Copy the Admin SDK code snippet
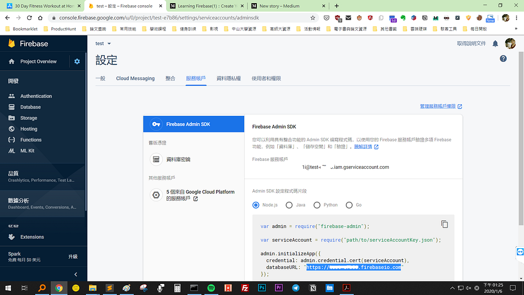Screen dimensions: 524x295 coord(444,224)
